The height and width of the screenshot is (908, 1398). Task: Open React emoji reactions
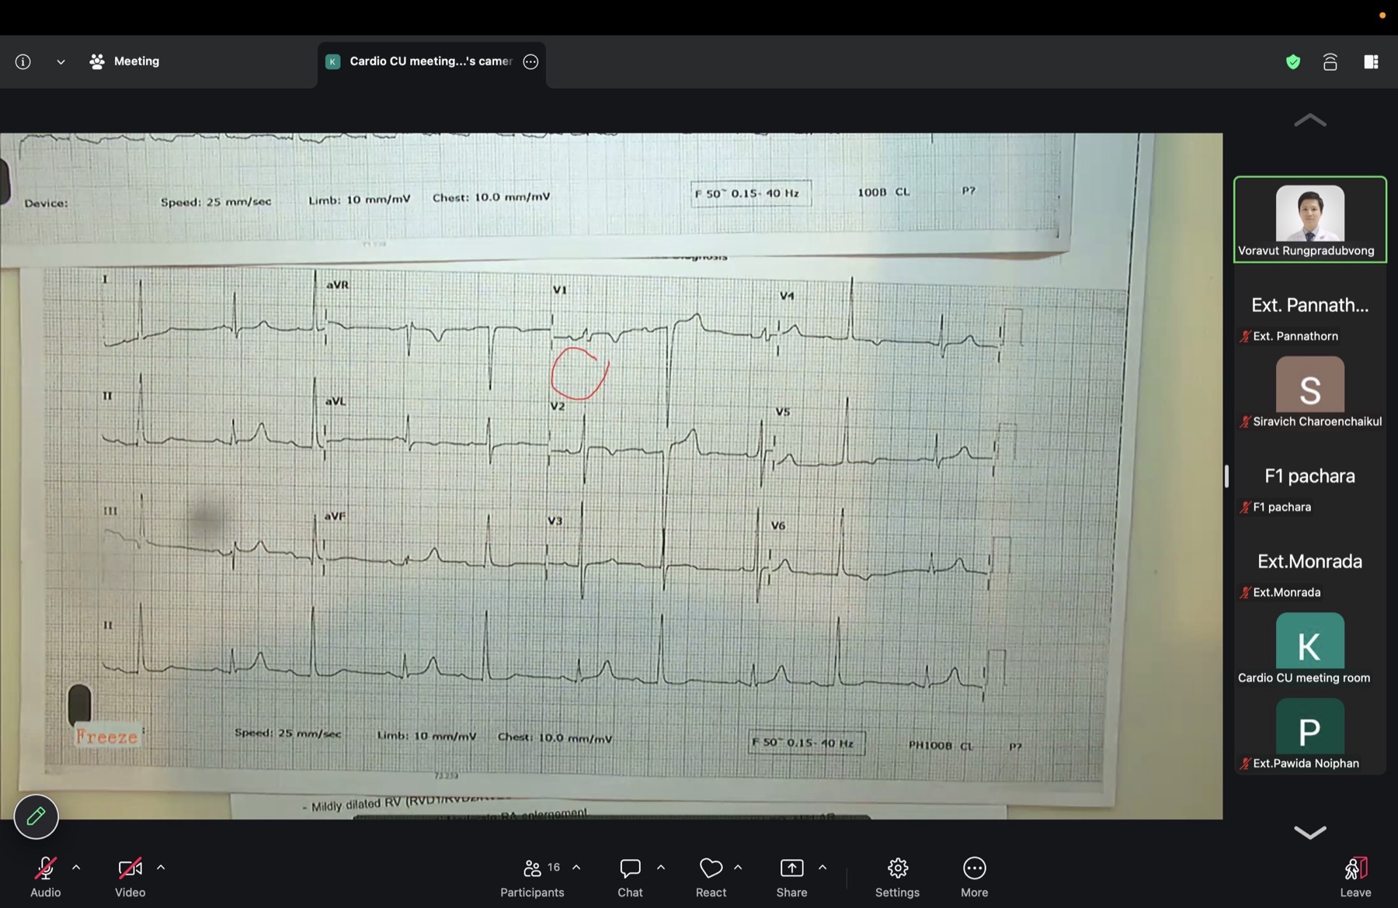tap(711, 878)
